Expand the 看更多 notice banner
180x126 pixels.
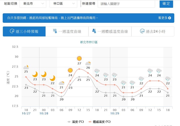(164, 18)
